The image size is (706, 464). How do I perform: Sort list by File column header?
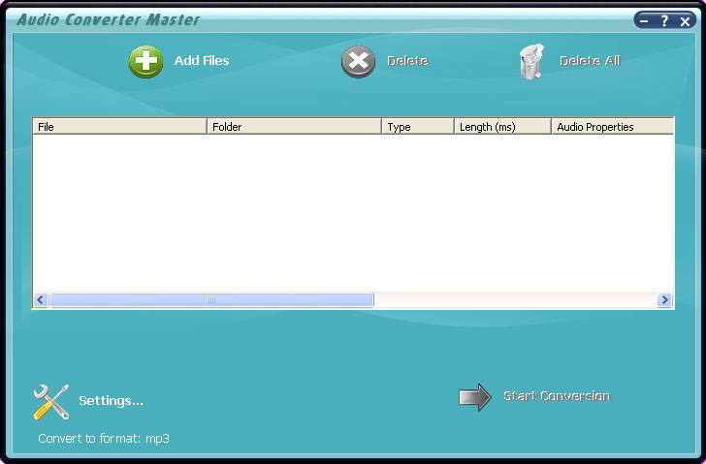(x=120, y=127)
